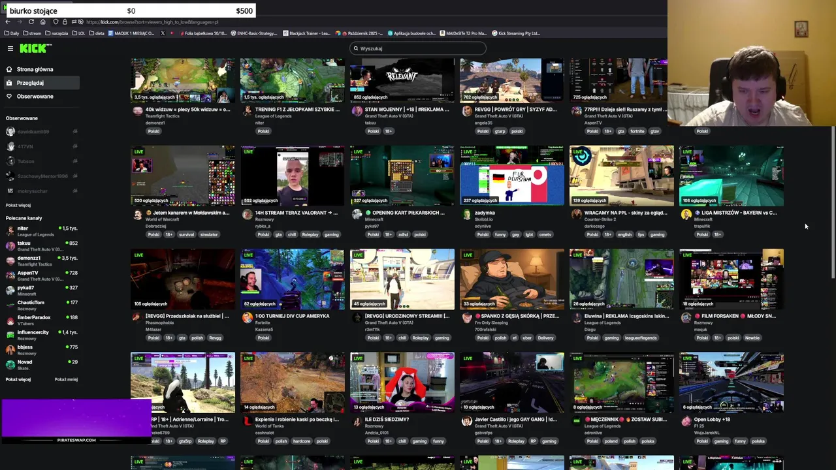Open the X bookmark icon
The height and width of the screenshot is (470, 836).
[x=163, y=33]
